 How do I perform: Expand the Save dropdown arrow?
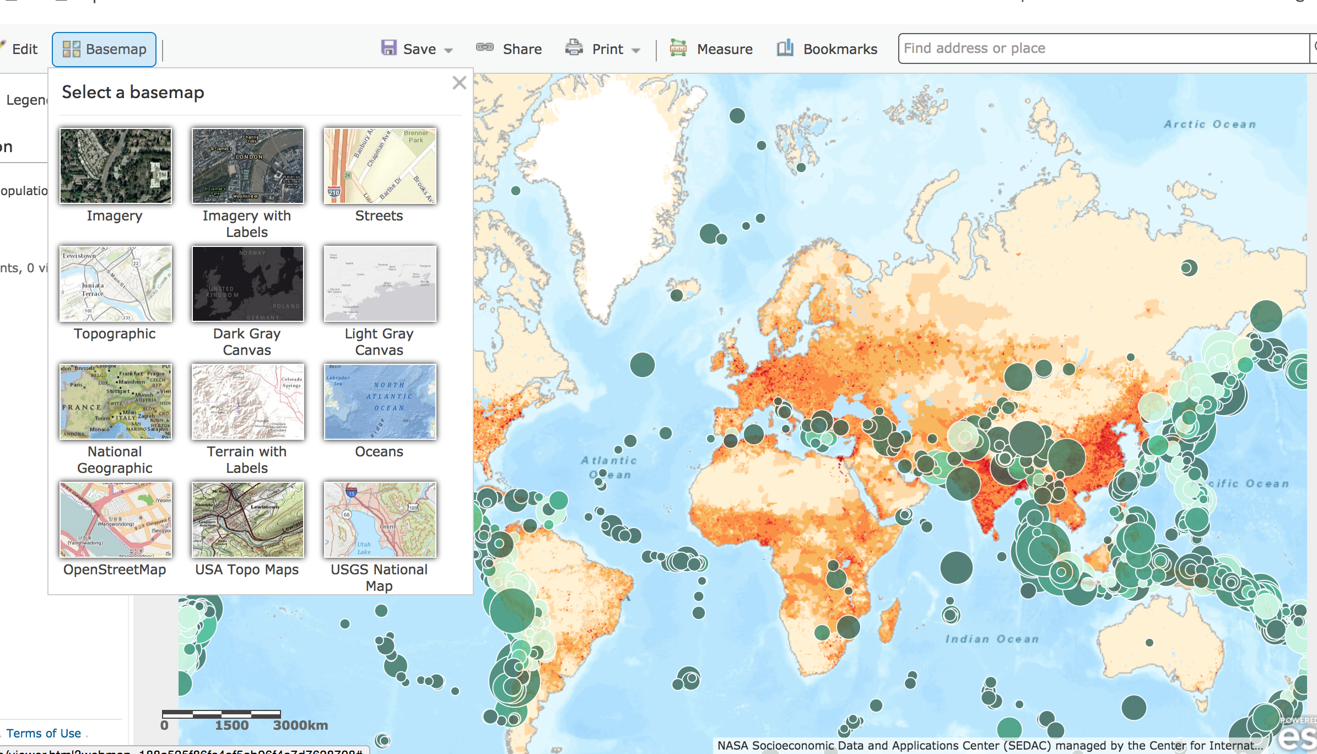point(449,50)
